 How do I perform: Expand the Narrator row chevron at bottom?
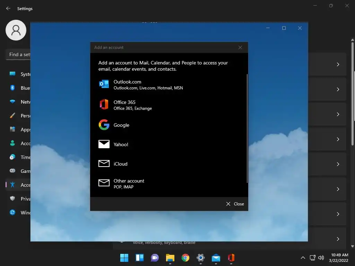pos(338,239)
